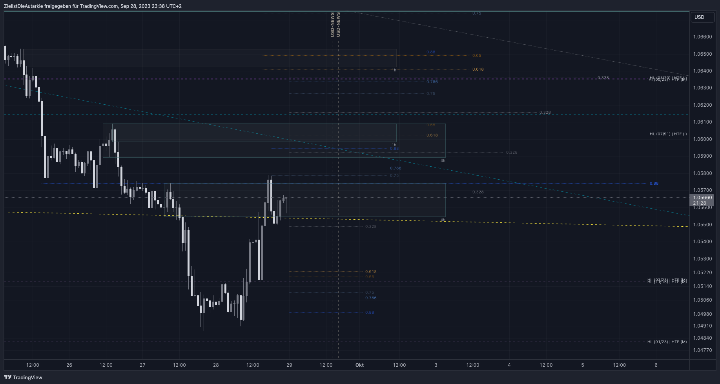720x384 pixels.
Task: Click date 3 on the time axis
Action: [436, 365]
